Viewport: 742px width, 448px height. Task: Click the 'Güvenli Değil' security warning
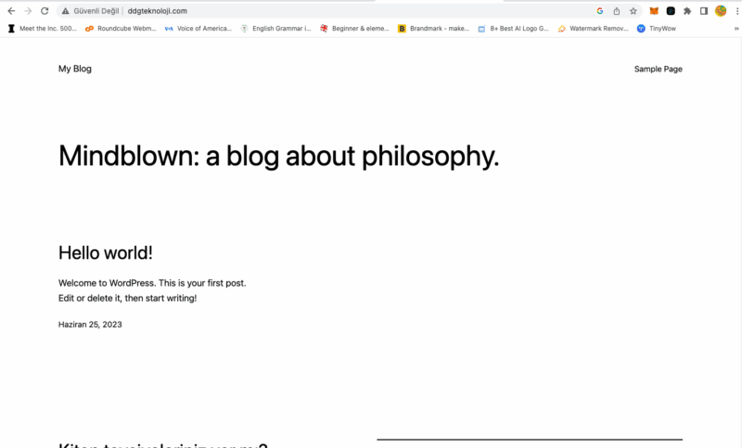pyautogui.click(x=96, y=11)
